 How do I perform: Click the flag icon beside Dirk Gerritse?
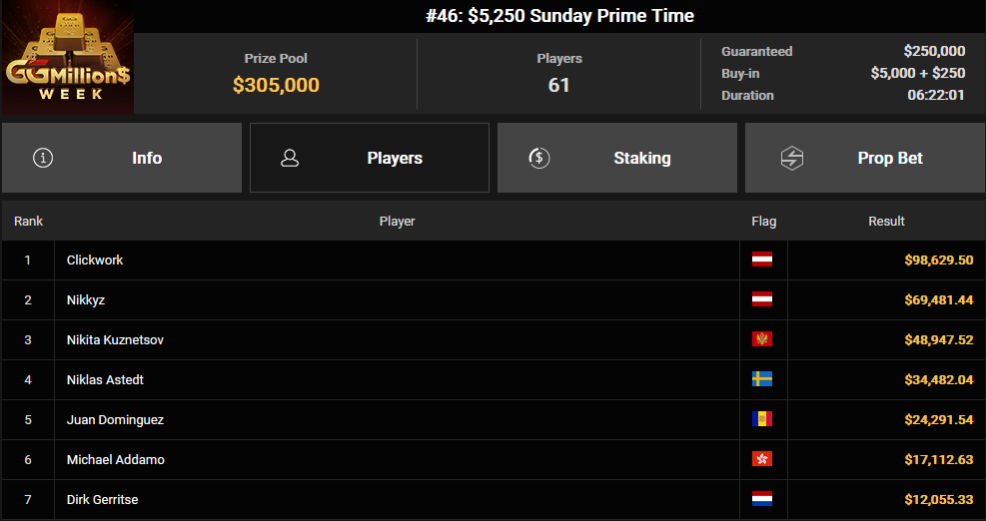tap(762, 499)
